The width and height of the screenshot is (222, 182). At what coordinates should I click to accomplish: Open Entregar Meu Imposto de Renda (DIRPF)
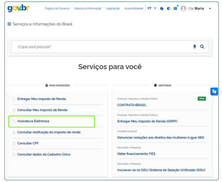(x=147, y=121)
